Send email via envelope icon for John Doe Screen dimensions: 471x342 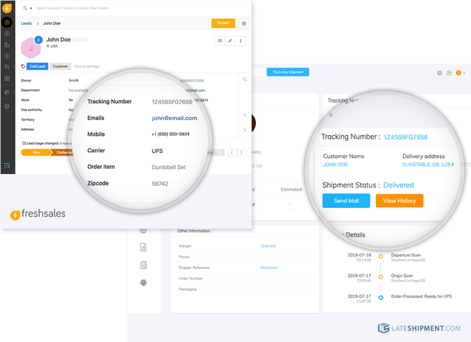pyautogui.click(x=220, y=41)
